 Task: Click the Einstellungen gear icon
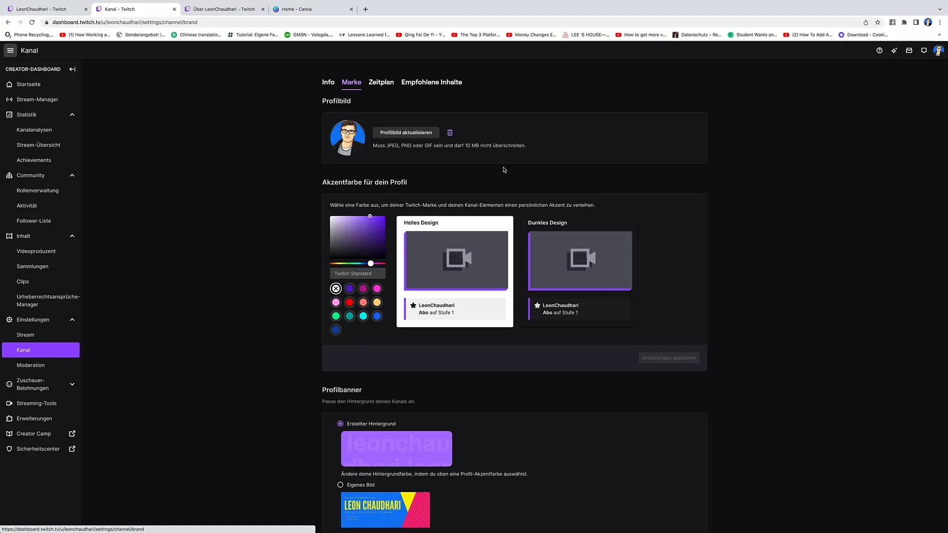pyautogui.click(x=9, y=320)
